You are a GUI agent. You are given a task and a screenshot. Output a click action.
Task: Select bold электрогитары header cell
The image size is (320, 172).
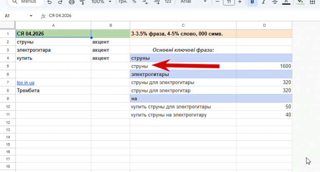click(183, 74)
